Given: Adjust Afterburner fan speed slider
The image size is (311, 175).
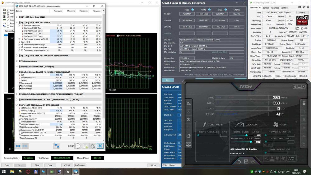Looking at the screenshot, I should 266,152.
